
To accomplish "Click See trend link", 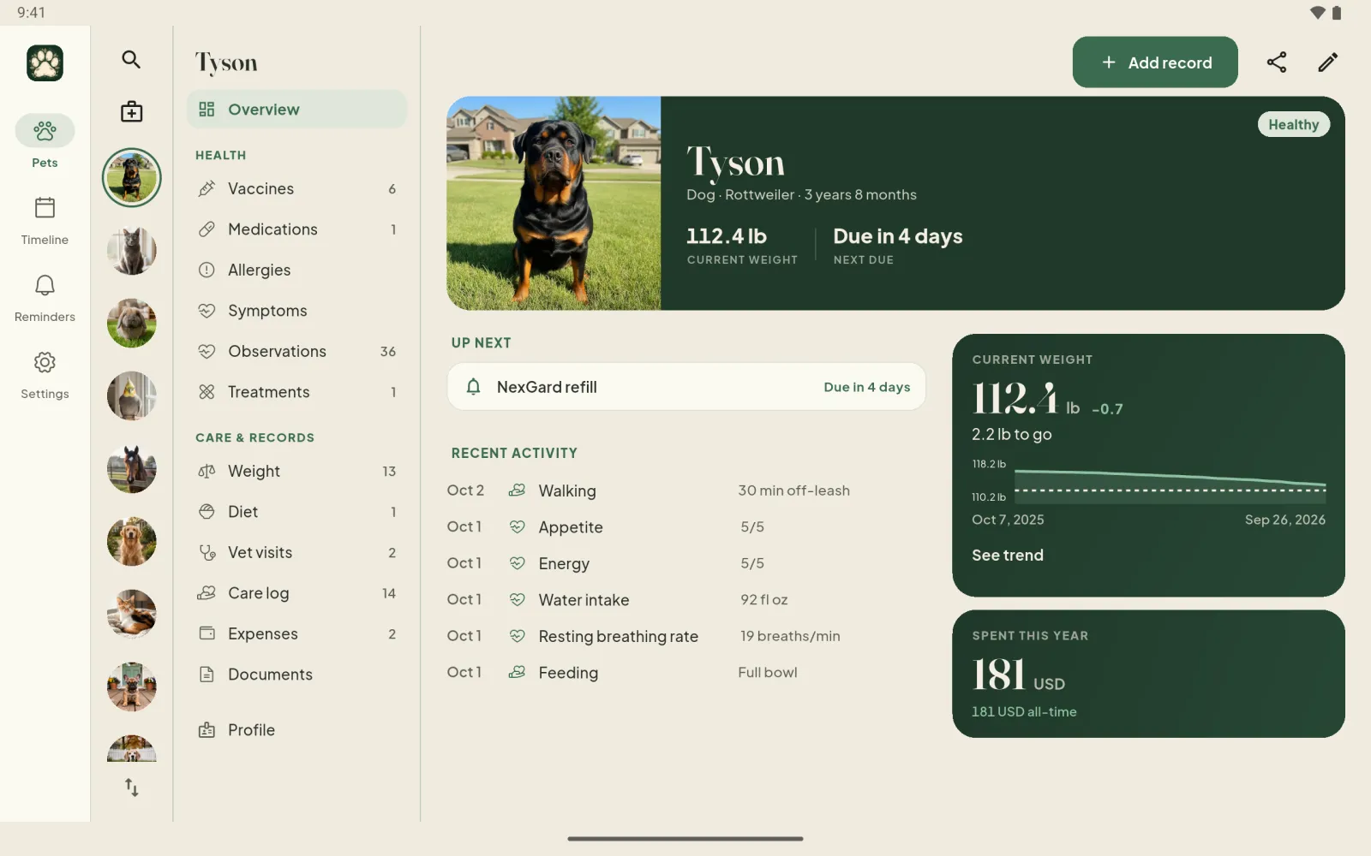I will click(x=1007, y=555).
